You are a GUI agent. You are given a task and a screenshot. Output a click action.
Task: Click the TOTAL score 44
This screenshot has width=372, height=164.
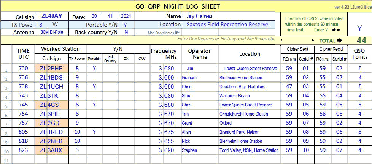pos(362,41)
